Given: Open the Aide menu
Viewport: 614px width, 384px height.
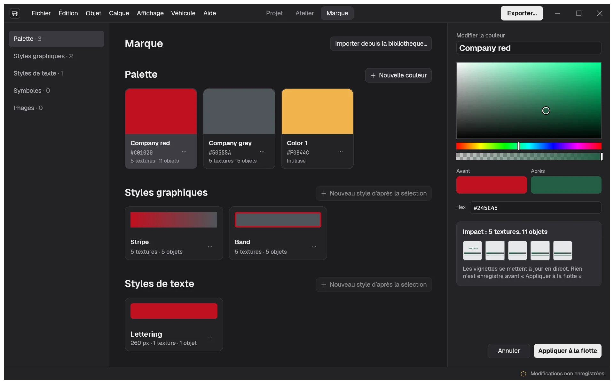Looking at the screenshot, I should tap(210, 13).
